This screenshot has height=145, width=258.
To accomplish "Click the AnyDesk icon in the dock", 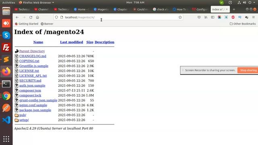I will point(6,23).
